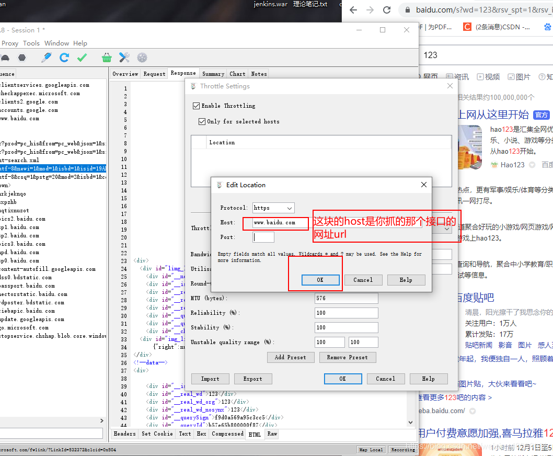Click Cancel in Throttle Settings dialog
Viewport: 553px width, 456px height.
point(385,379)
